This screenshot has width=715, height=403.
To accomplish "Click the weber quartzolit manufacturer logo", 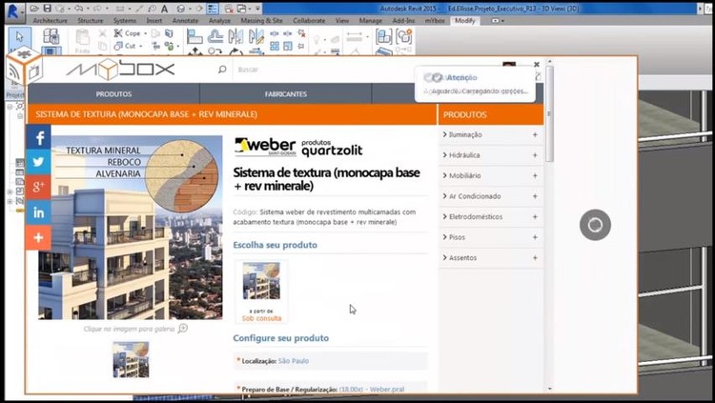I will click(298, 147).
